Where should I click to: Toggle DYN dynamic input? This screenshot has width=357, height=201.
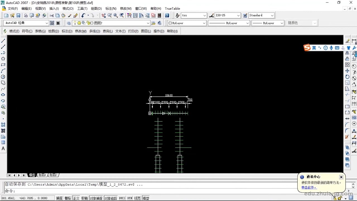[130, 198]
